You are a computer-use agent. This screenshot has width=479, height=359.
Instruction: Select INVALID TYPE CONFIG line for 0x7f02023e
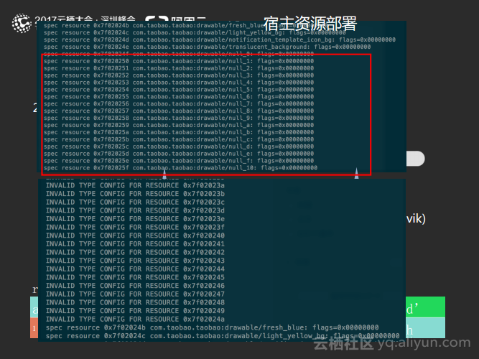point(135,219)
